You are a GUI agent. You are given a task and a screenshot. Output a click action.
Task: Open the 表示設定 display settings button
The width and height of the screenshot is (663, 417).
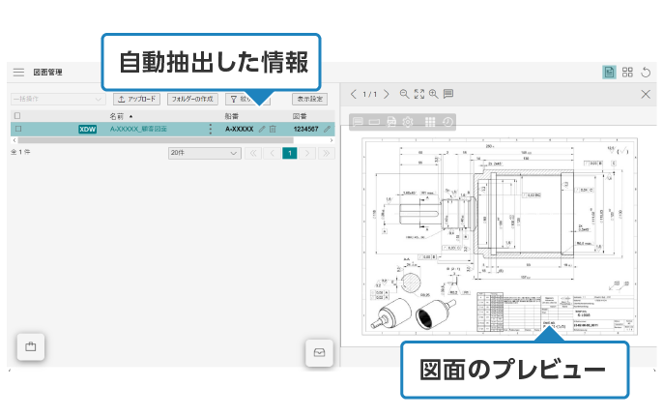tap(309, 99)
